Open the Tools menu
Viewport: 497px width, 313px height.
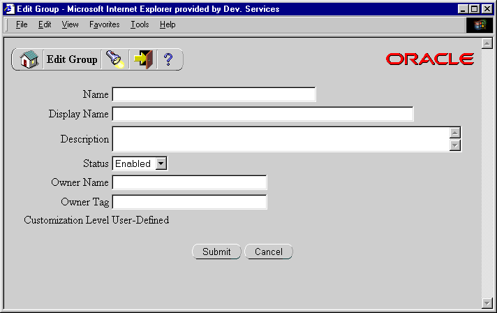tap(140, 24)
